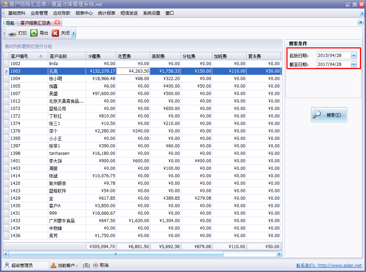Viewport: 366px width, 272px height.
Task: Click the 超级管理员 user icon
Action: click(x=7, y=265)
